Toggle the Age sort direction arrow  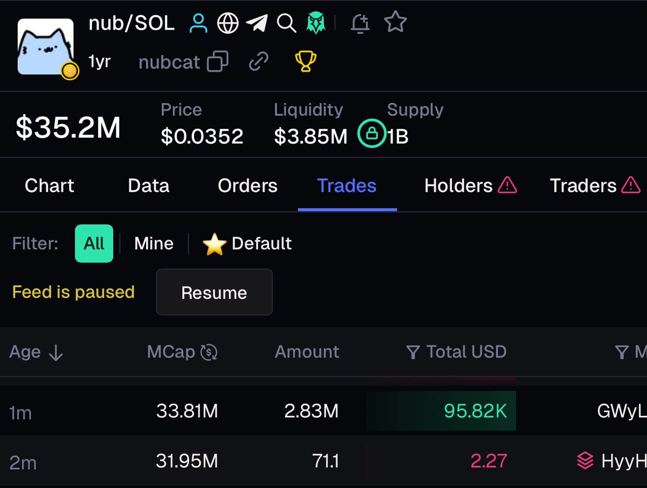pos(56,352)
